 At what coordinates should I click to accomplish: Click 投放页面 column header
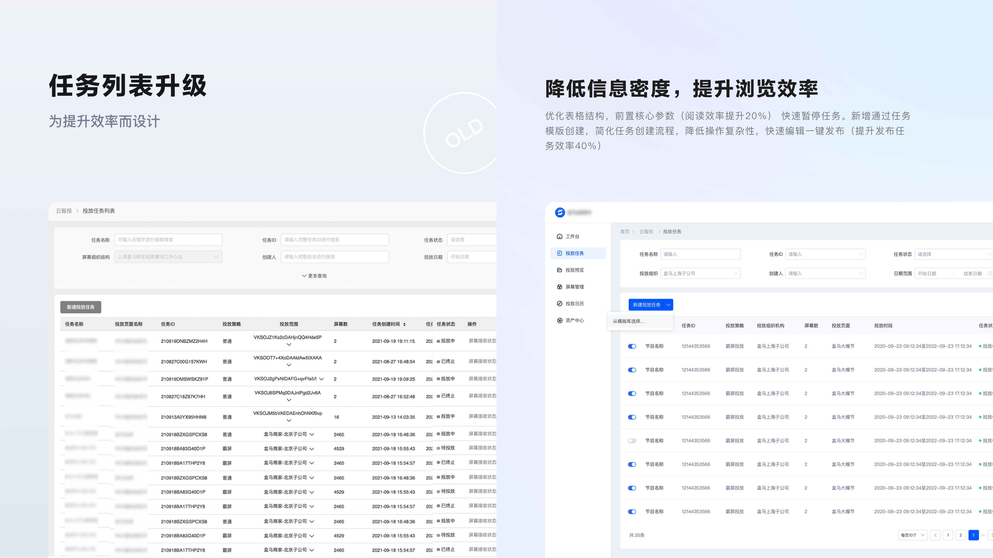[841, 326]
